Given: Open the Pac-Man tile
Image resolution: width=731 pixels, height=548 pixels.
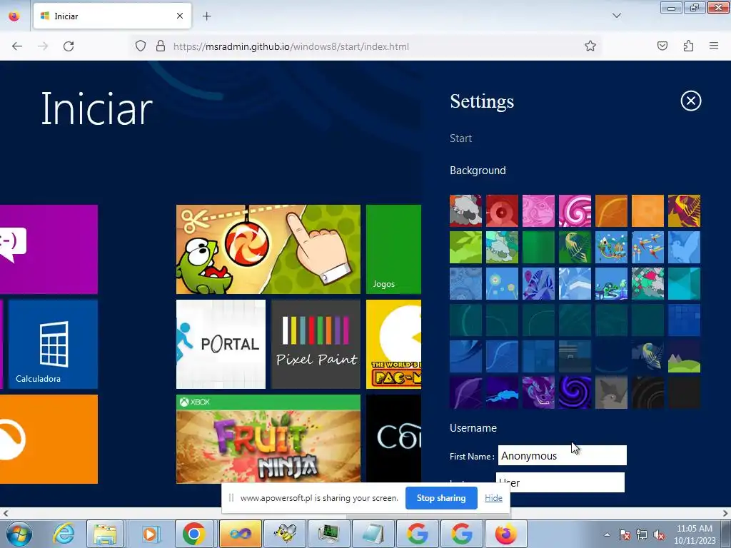Looking at the screenshot, I should click(x=393, y=344).
